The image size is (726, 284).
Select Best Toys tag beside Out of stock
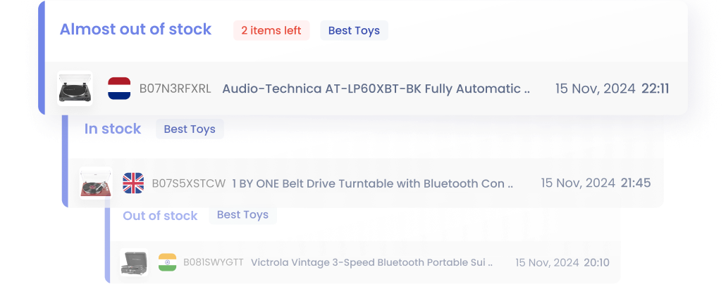[x=242, y=214]
